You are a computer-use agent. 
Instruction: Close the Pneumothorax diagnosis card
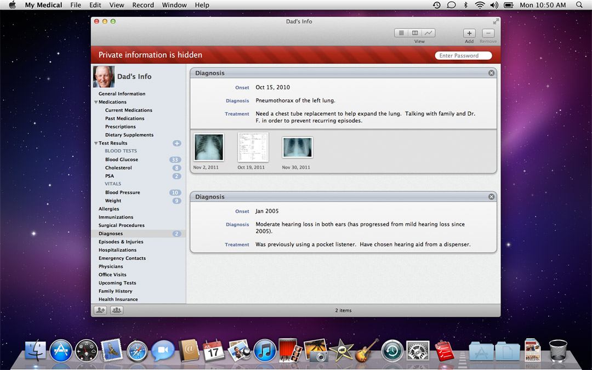click(491, 73)
